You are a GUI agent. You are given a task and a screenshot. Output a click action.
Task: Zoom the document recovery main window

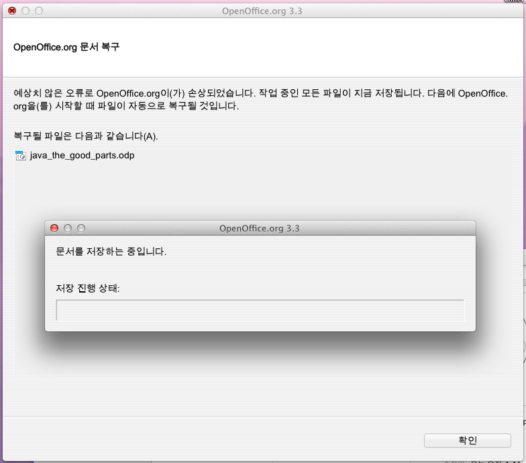click(39, 11)
